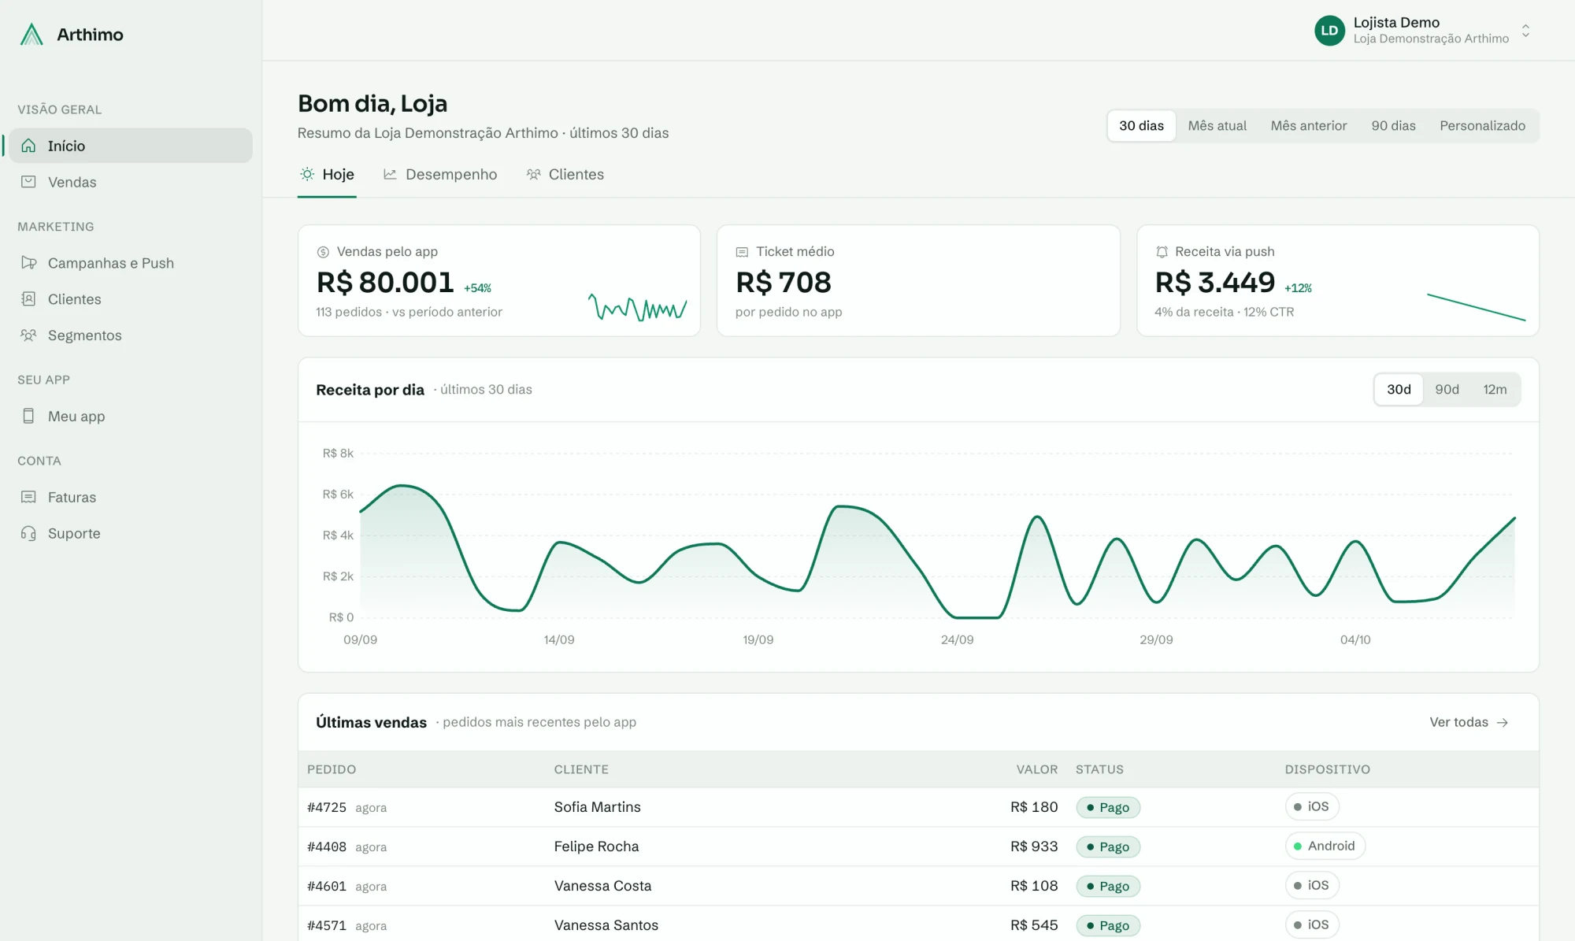Click the Segmentos group icon

28,335
